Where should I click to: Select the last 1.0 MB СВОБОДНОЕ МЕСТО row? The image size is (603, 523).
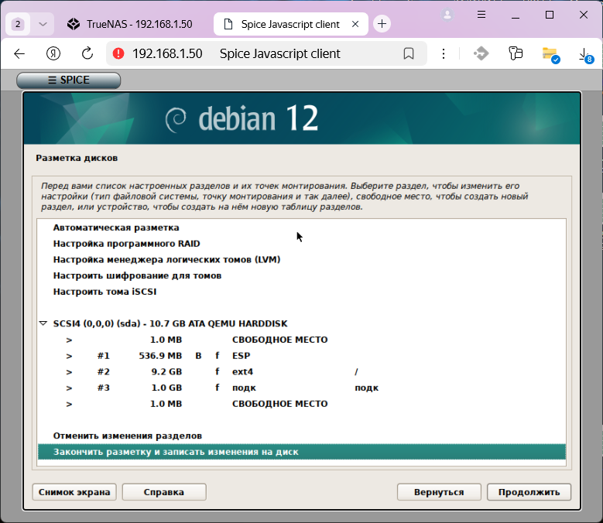[302, 404]
